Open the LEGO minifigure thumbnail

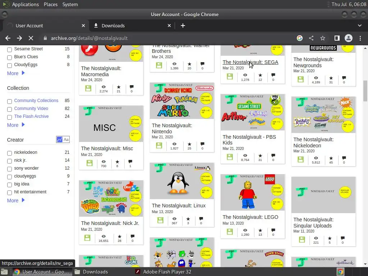[253, 193]
